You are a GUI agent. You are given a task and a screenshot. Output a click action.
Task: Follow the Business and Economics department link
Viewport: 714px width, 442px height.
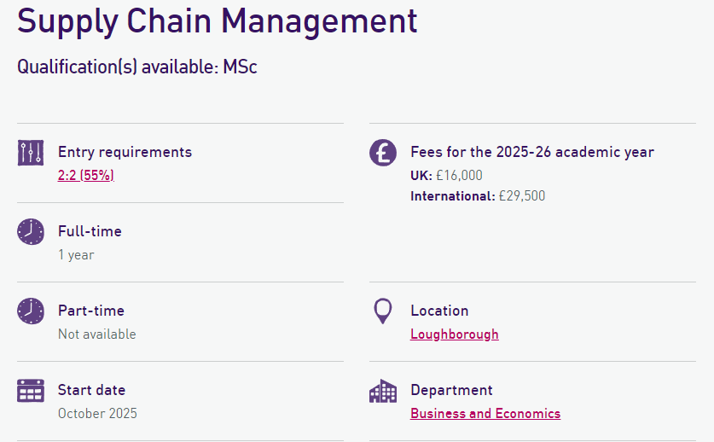tap(485, 414)
